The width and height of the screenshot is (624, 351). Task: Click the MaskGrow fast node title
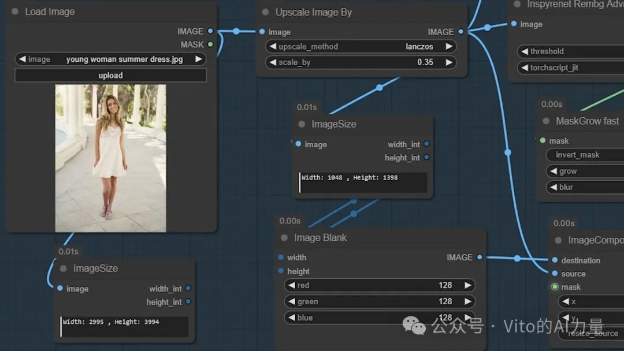[588, 121]
